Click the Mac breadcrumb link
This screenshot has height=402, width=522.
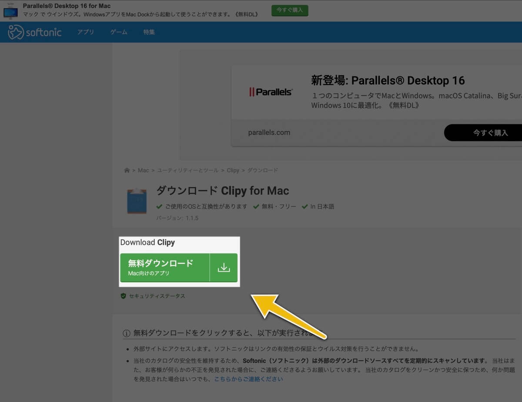(144, 170)
